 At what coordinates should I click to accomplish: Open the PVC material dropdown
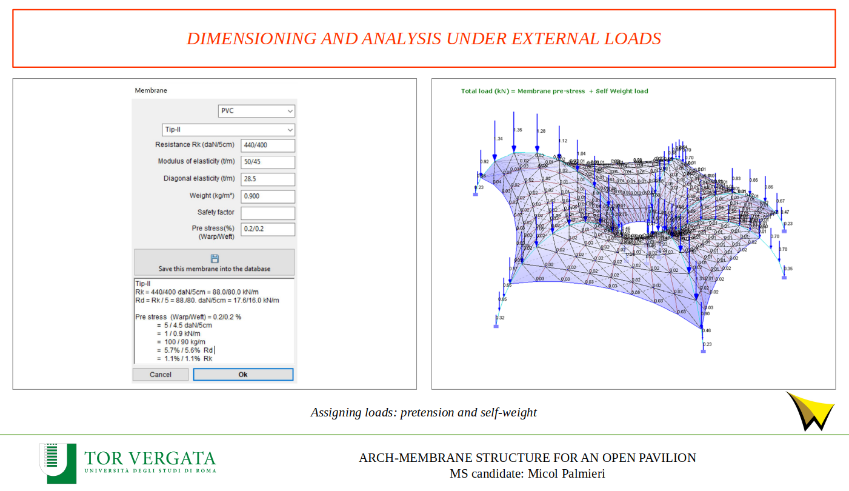coord(256,111)
